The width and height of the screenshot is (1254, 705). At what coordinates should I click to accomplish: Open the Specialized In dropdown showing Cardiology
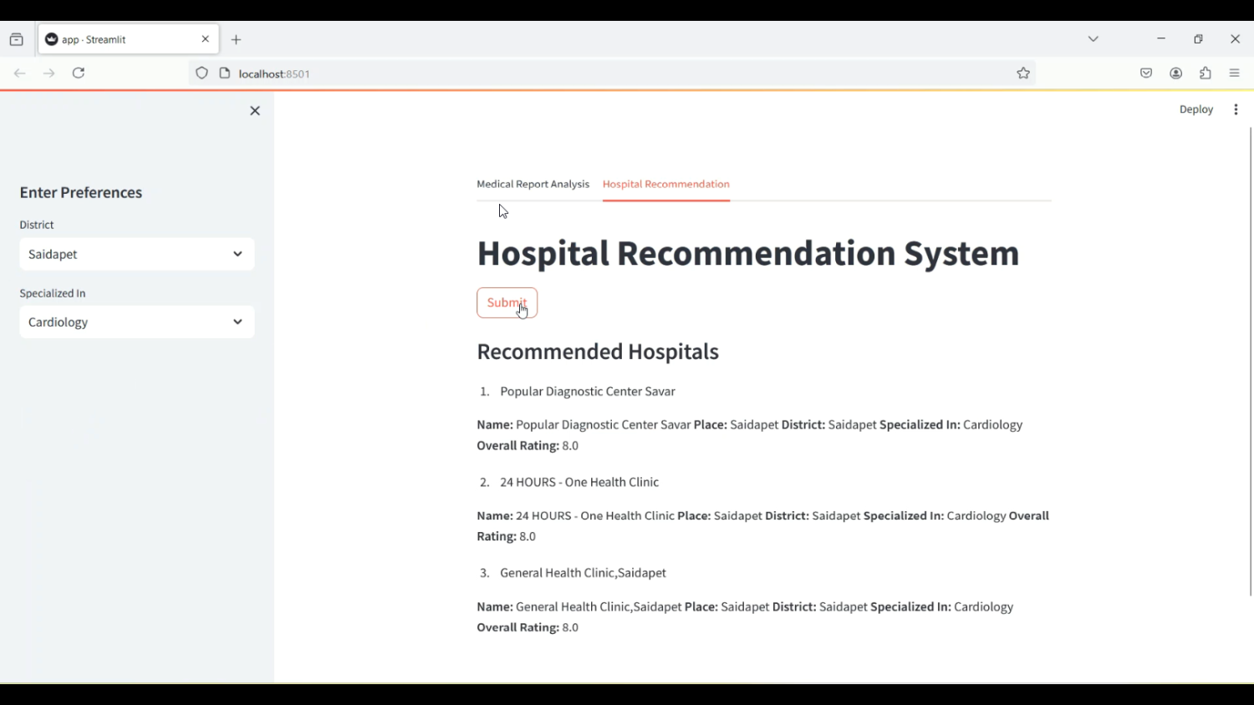click(136, 322)
